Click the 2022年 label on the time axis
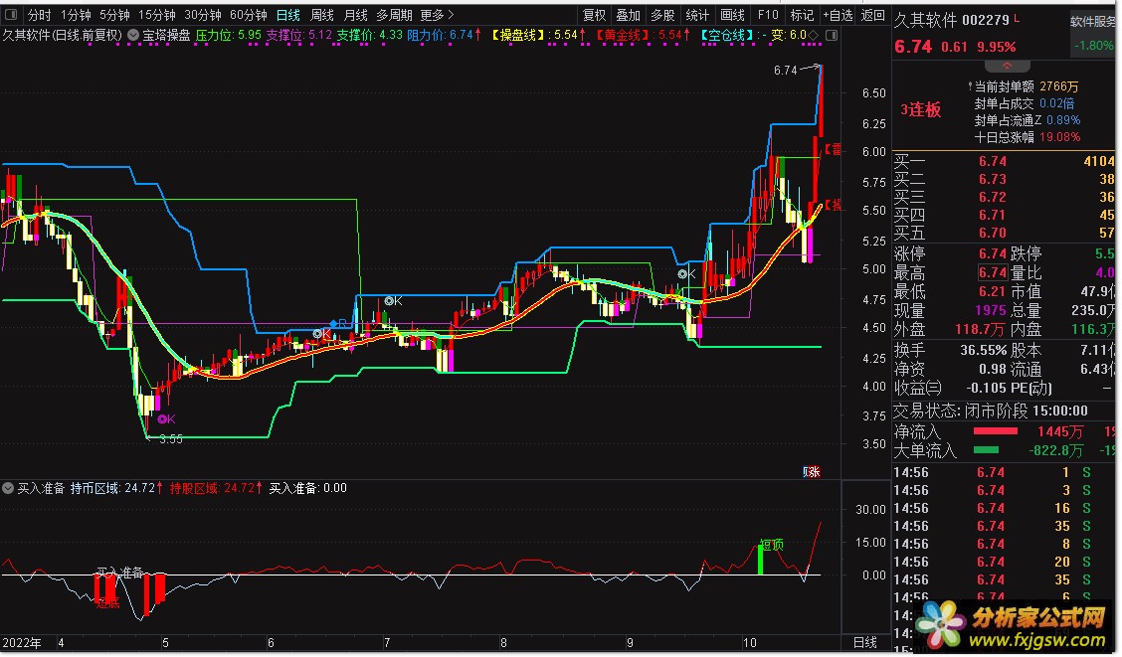Image resolution: width=1122 pixels, height=657 pixels. point(22,643)
